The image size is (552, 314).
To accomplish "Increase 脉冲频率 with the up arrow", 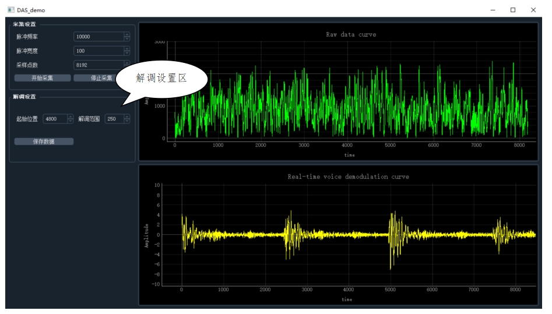I will pos(126,34).
